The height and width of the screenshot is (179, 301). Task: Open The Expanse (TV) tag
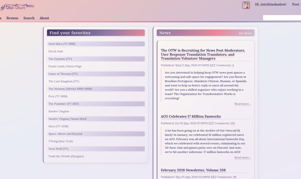coord(60,59)
